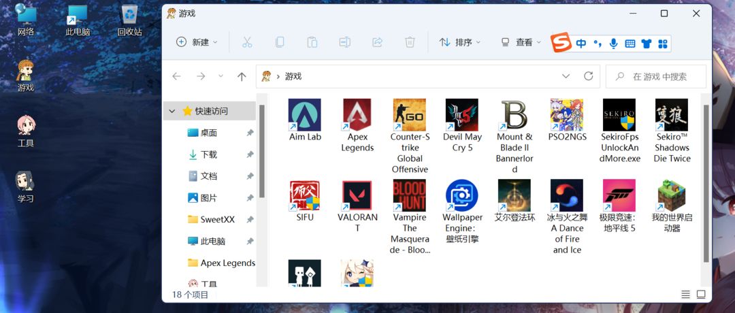
Task: Select the PSO2NGS shortcut
Action: [567, 120]
